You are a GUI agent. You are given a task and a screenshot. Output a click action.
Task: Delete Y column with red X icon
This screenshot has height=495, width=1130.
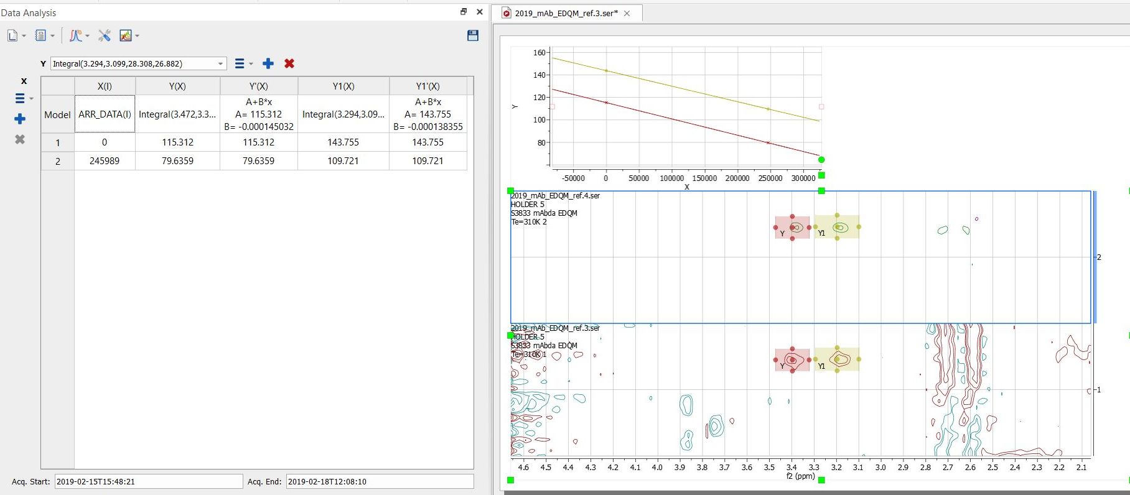click(289, 63)
